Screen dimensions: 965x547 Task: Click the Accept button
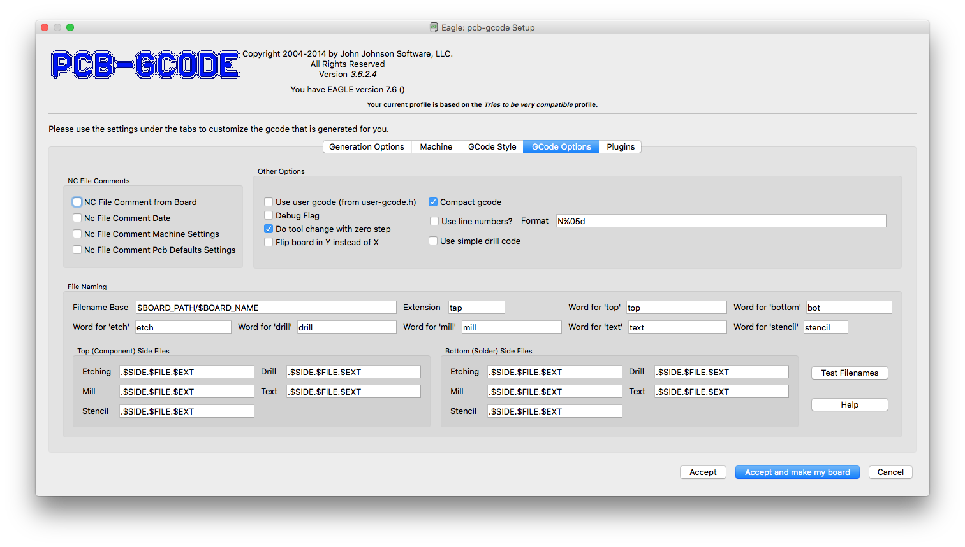(703, 472)
